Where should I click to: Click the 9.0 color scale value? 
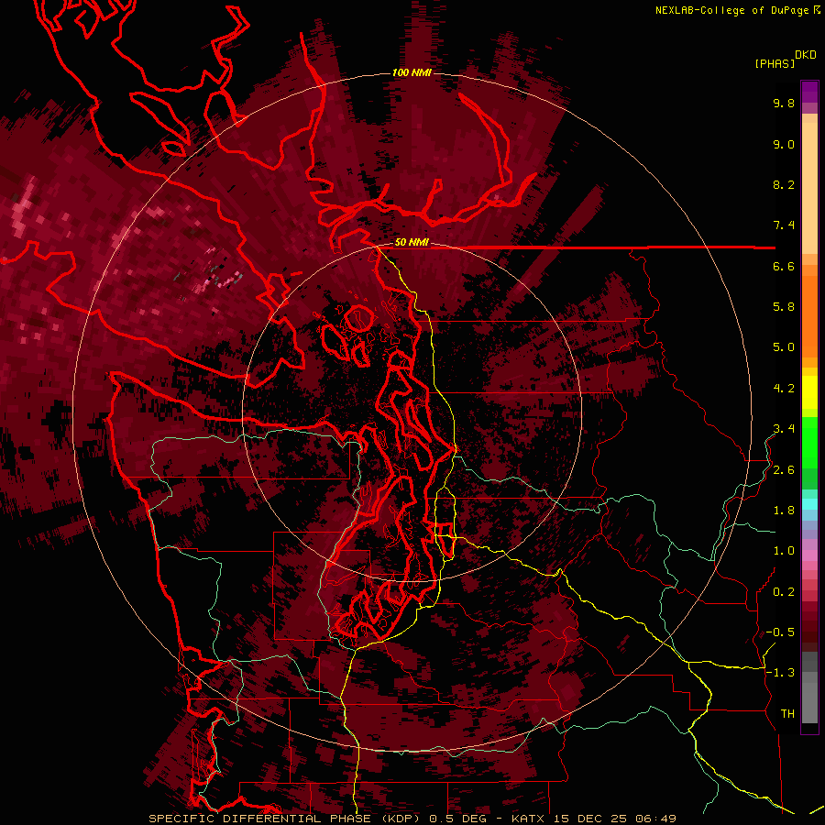[x=784, y=144]
